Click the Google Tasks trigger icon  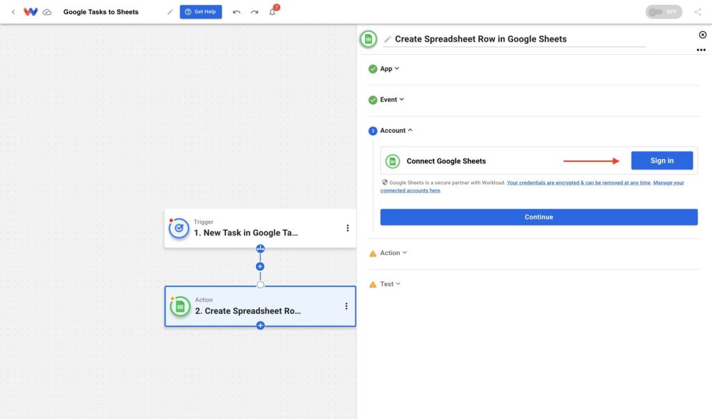179,229
